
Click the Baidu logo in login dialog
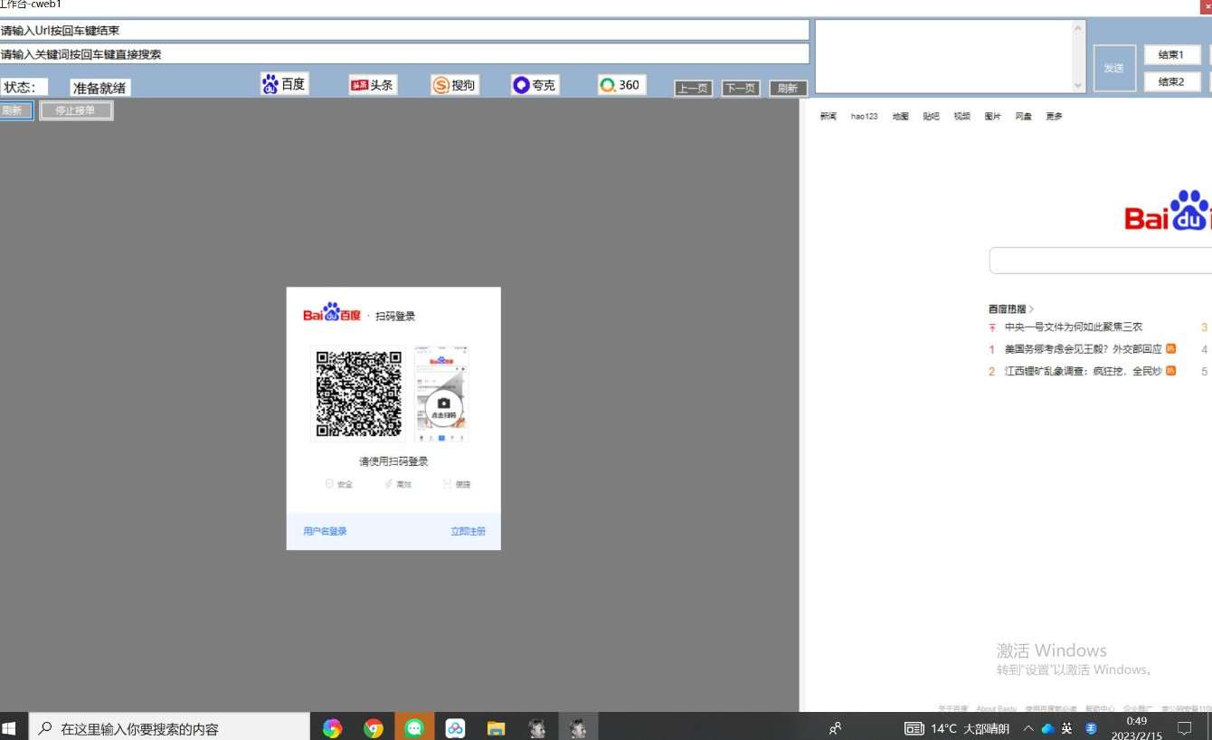pyautogui.click(x=332, y=313)
